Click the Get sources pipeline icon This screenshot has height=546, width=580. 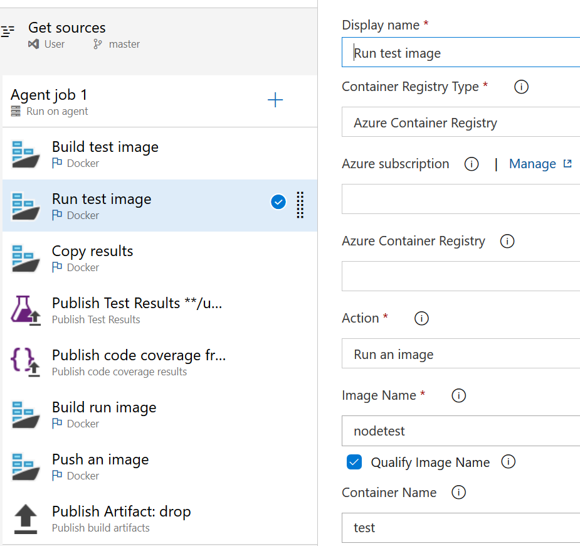(8, 31)
